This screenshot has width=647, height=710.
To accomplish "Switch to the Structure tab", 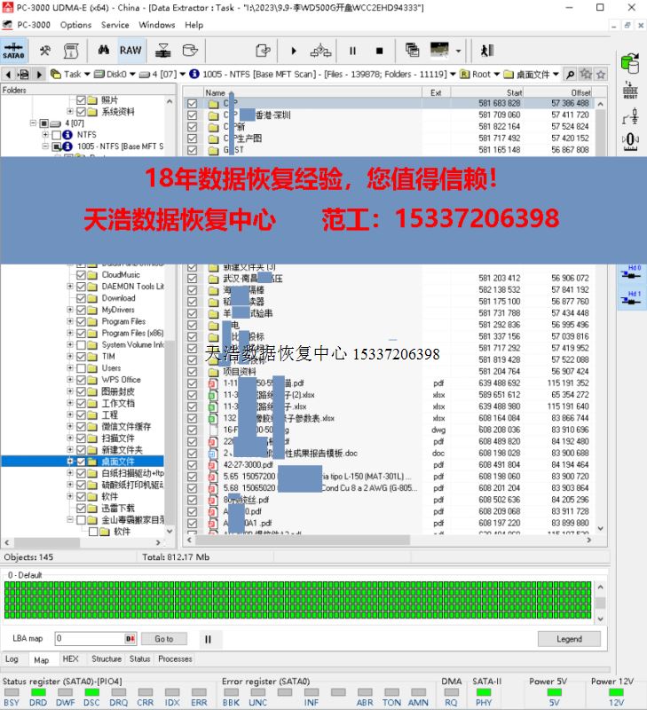I will click(107, 659).
